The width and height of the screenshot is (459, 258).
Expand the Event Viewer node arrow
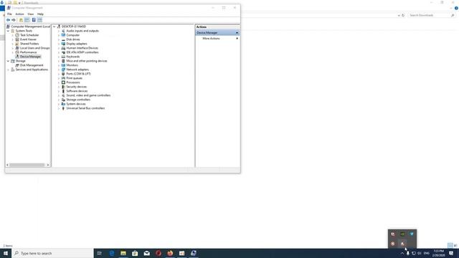[13, 39]
